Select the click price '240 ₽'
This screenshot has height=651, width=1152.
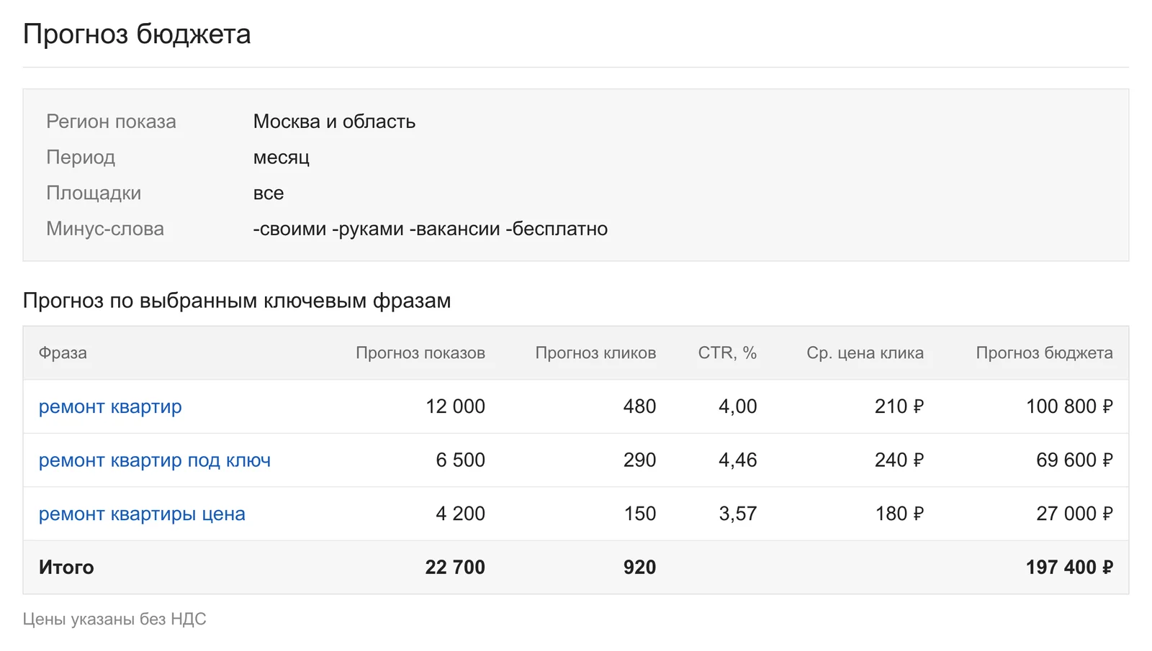pos(899,460)
